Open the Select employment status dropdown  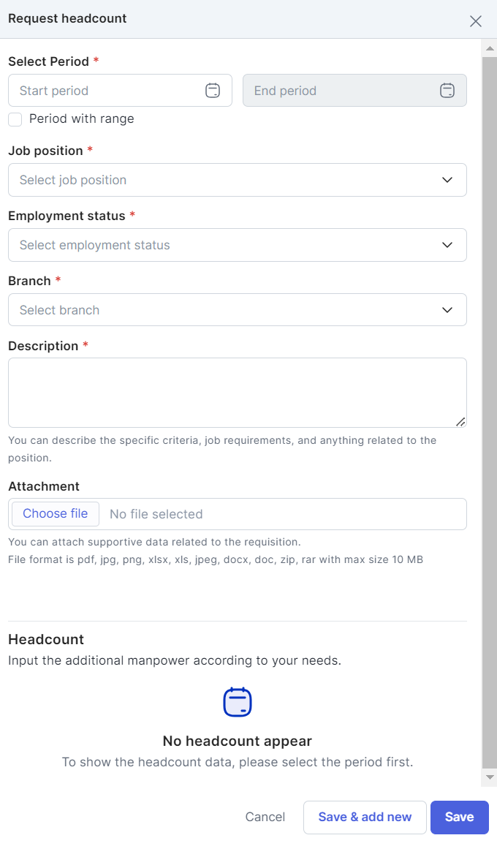tap(237, 244)
